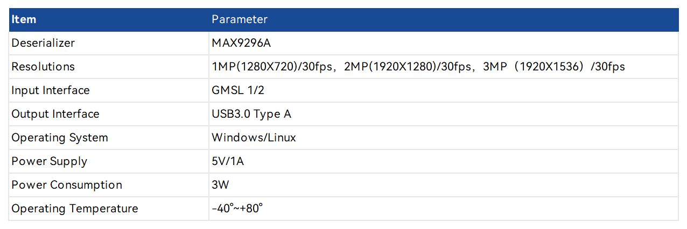The height and width of the screenshot is (229, 687).
Task: Select the Power Supply label
Action: [x=49, y=161]
